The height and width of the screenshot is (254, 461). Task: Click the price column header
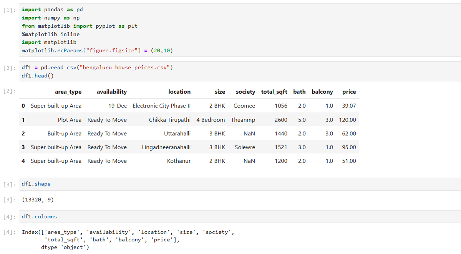349,92
